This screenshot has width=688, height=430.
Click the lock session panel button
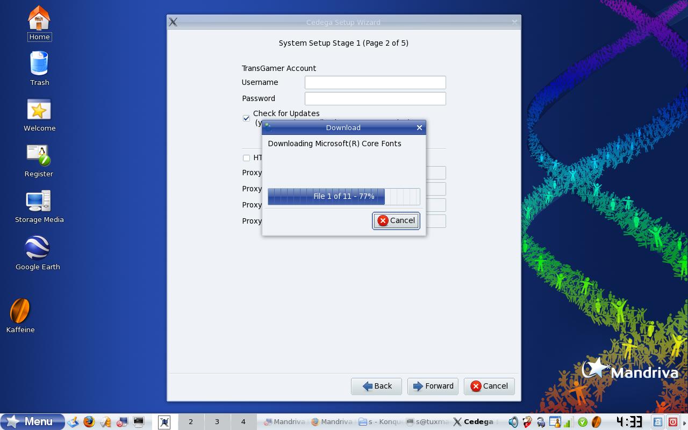click(657, 422)
